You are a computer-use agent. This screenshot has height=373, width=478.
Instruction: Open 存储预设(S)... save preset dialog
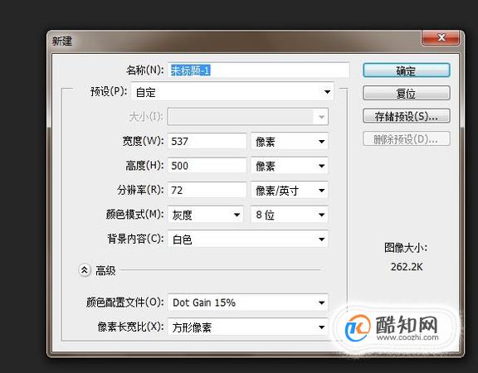pyautogui.click(x=407, y=116)
